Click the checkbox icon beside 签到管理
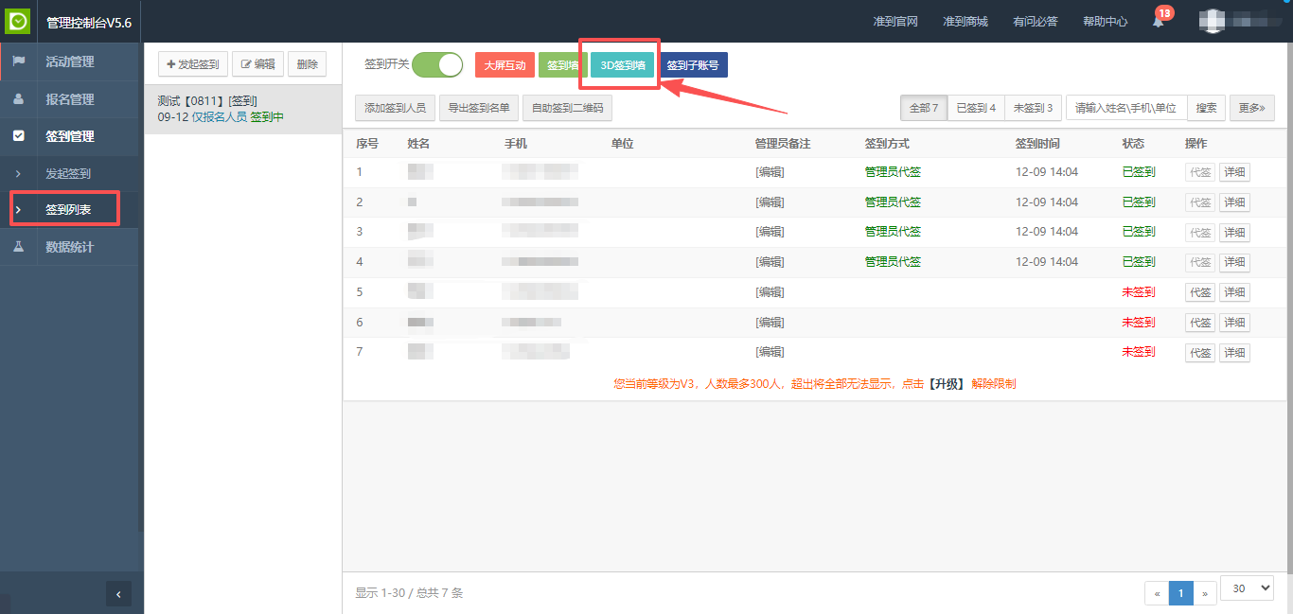1293x614 pixels. (19, 136)
